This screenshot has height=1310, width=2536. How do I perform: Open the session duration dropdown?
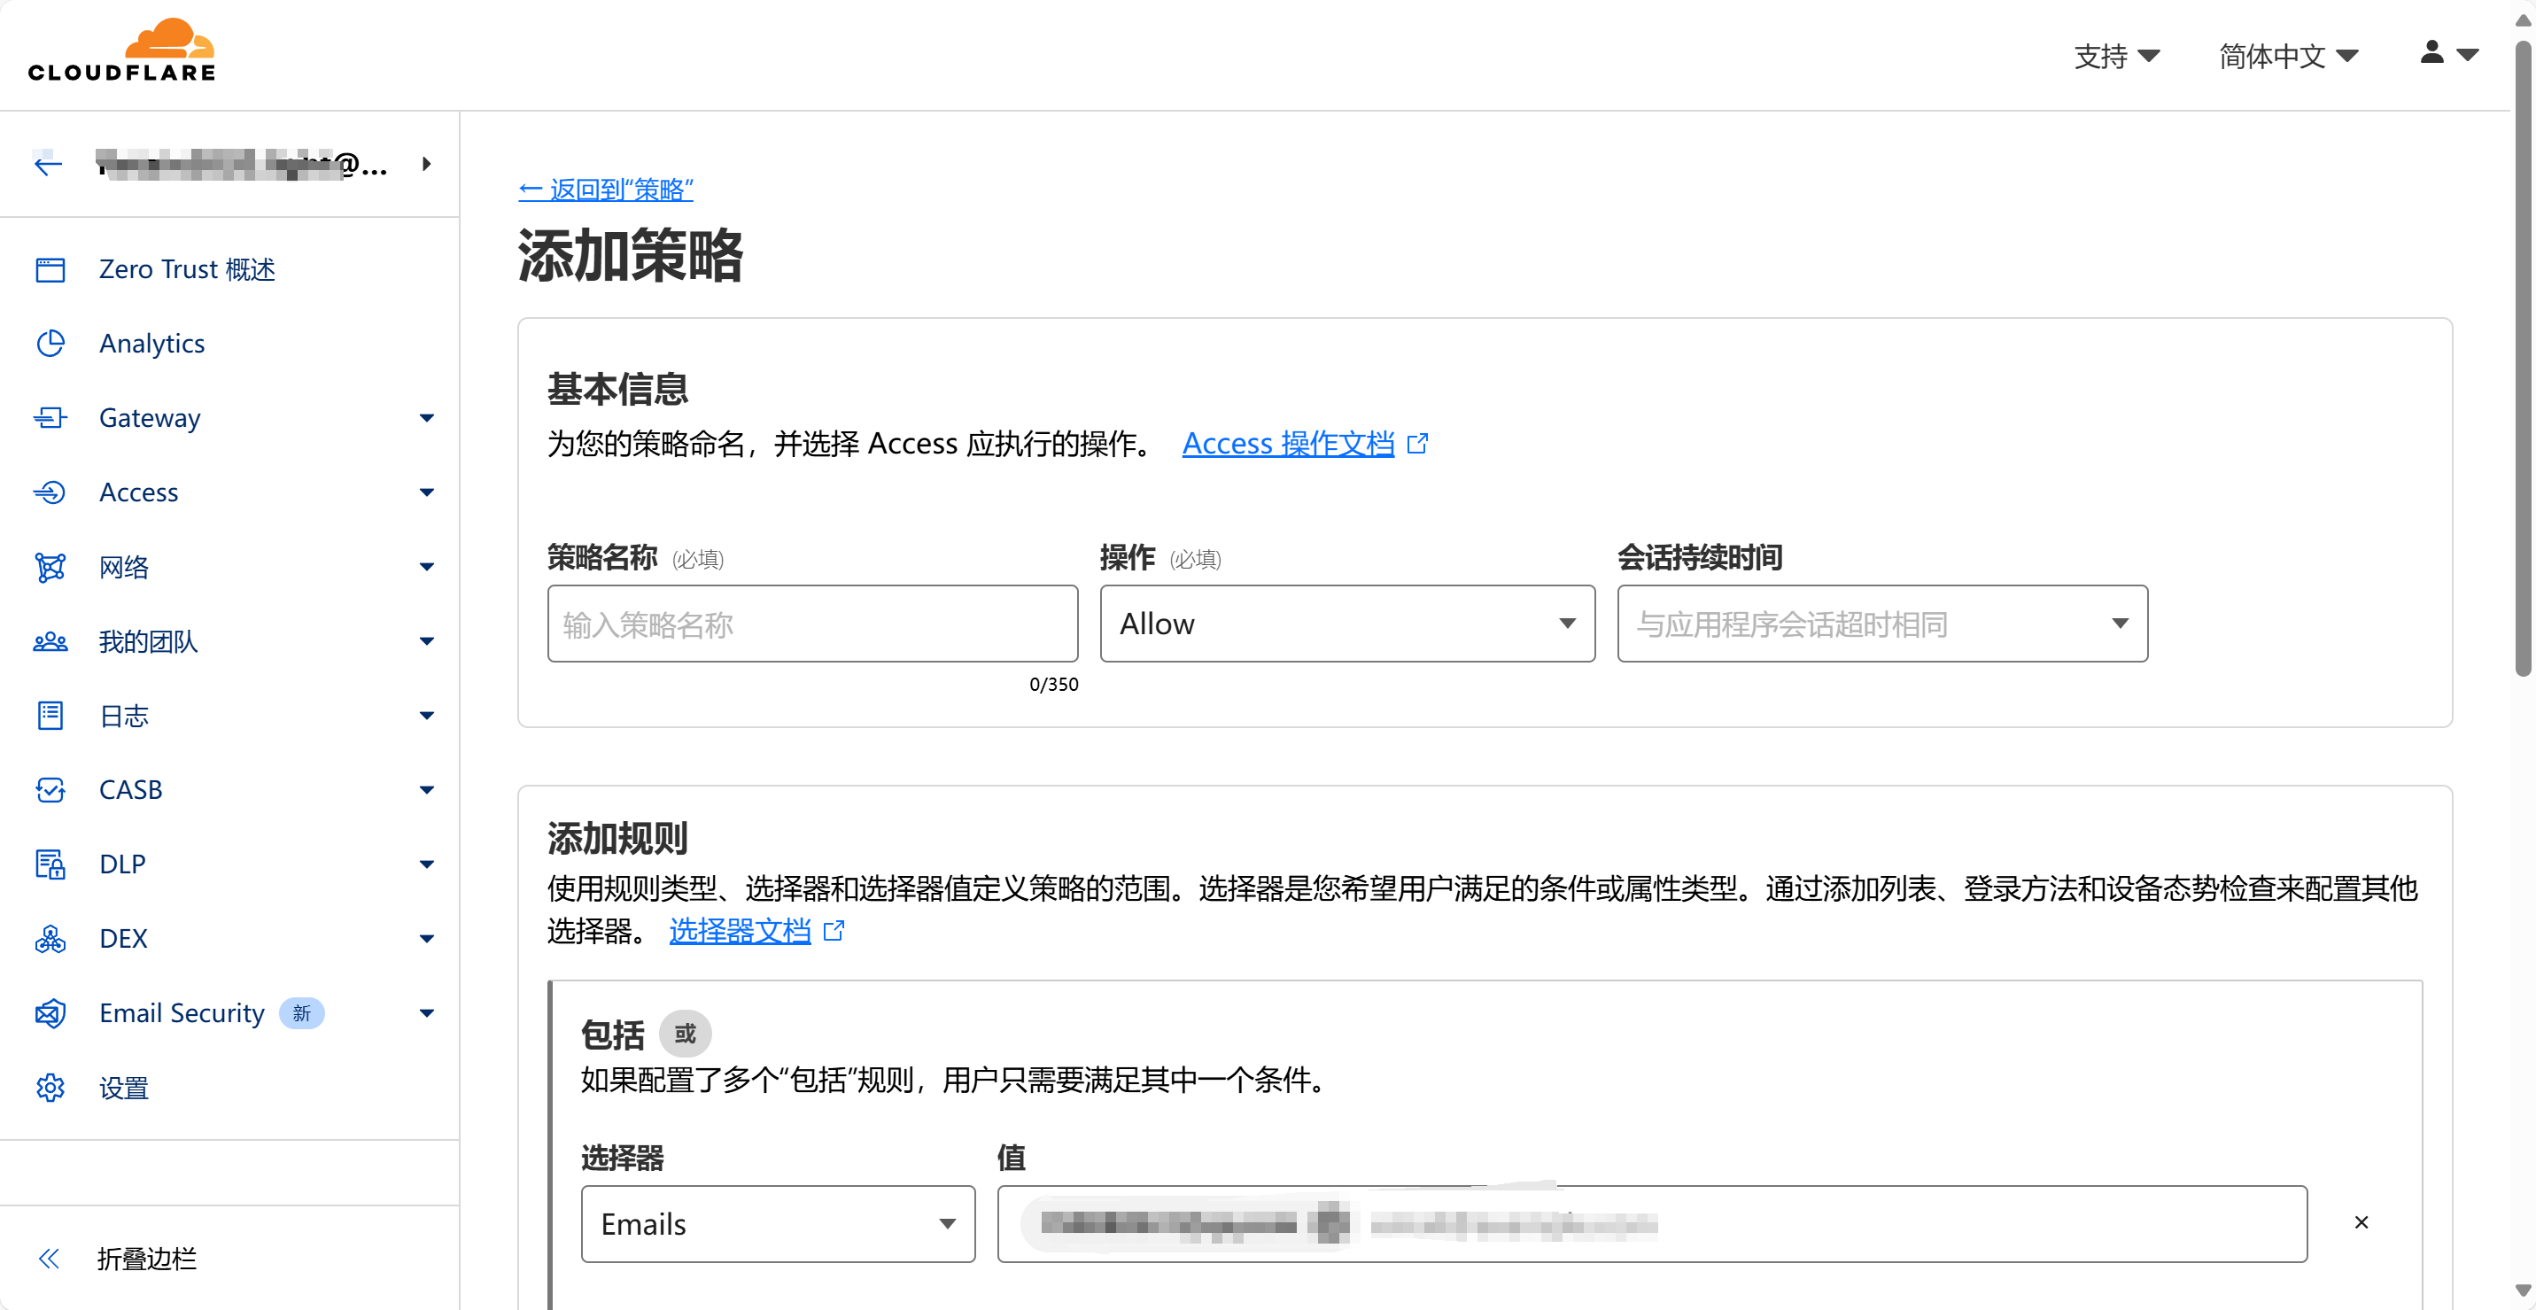point(1881,624)
